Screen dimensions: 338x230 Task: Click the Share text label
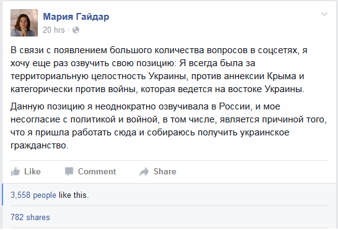[x=165, y=171]
